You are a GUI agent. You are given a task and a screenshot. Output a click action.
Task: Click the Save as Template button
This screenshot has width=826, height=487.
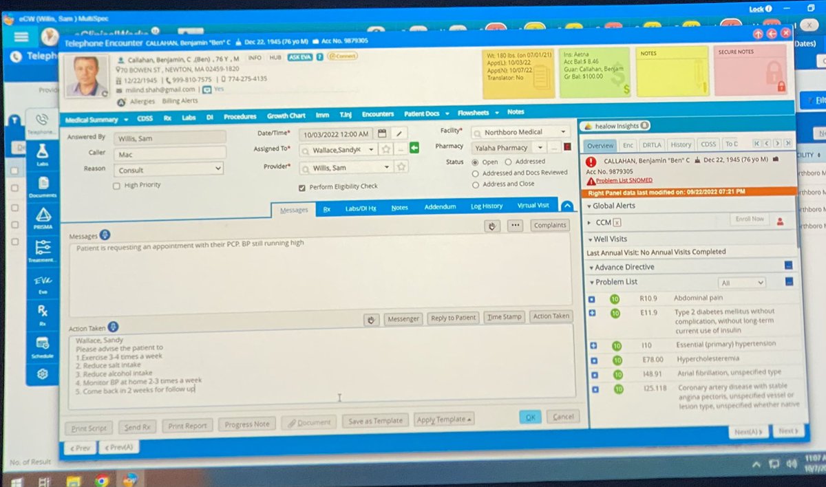click(x=375, y=421)
